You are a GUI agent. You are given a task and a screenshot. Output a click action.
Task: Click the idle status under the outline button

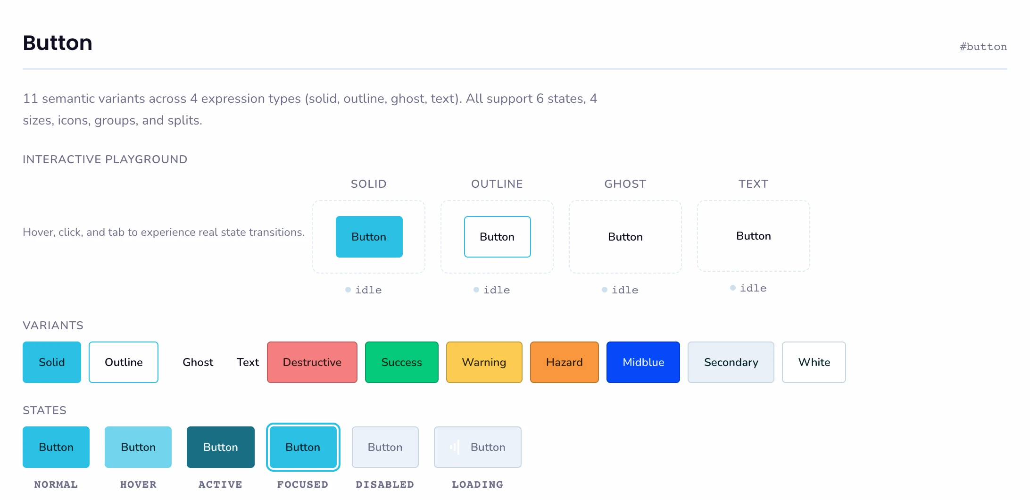tap(492, 290)
